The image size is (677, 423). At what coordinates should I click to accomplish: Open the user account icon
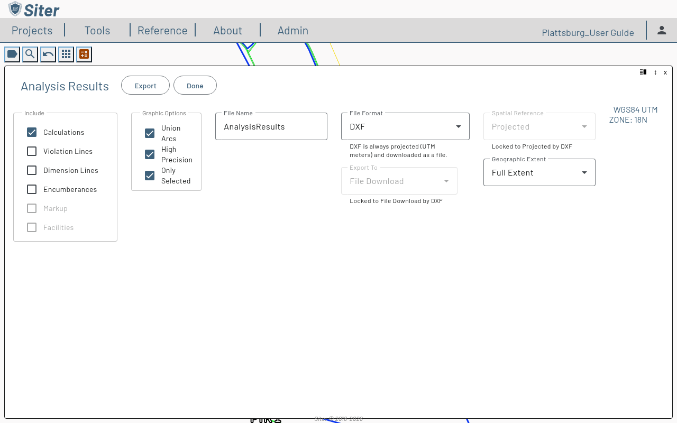[x=662, y=30]
